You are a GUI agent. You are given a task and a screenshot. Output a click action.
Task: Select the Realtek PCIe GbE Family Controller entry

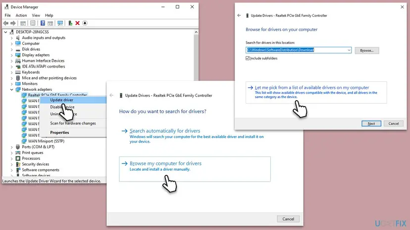pos(57,95)
